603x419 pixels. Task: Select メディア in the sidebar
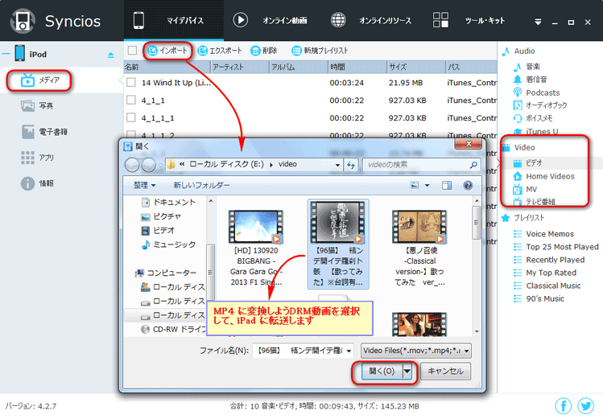[39, 80]
